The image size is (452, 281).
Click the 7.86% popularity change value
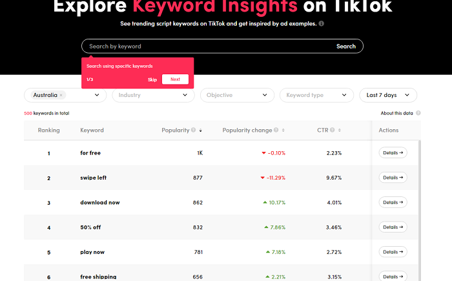pyautogui.click(x=278, y=227)
